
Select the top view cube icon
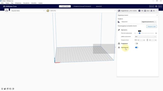tap(8, 89)
